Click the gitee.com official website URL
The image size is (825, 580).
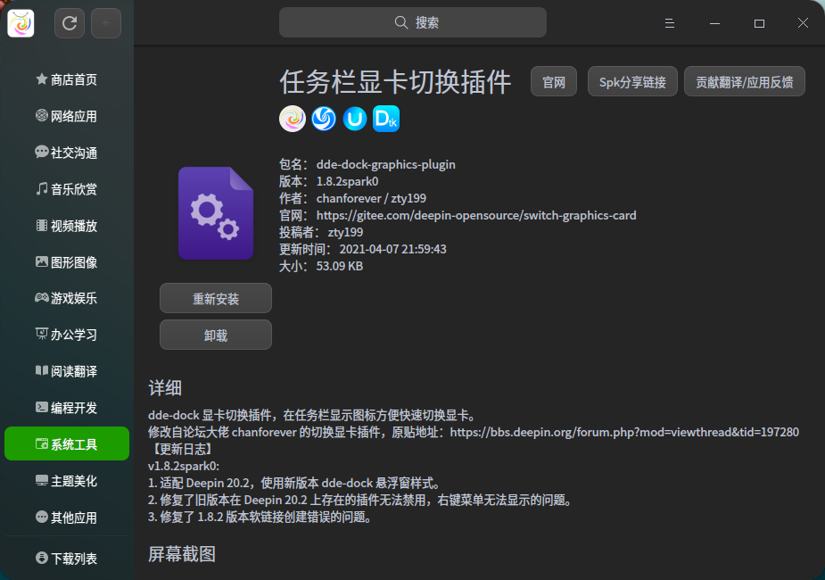click(476, 215)
